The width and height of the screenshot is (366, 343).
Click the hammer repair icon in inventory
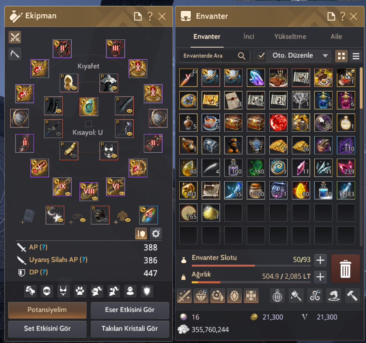point(352,295)
